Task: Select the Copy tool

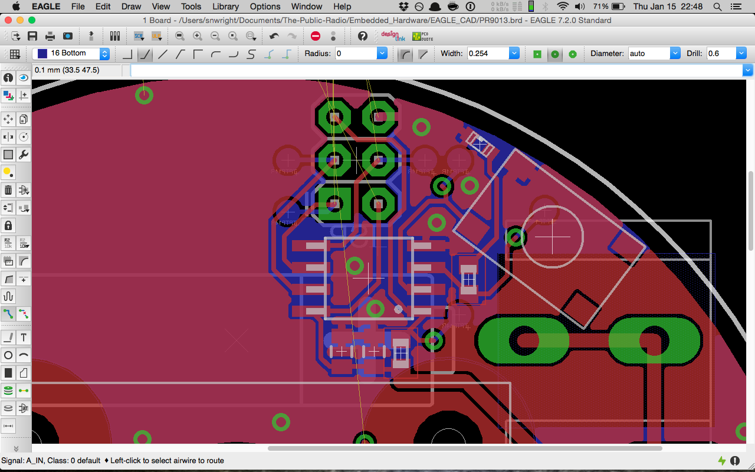Action: 24,119
